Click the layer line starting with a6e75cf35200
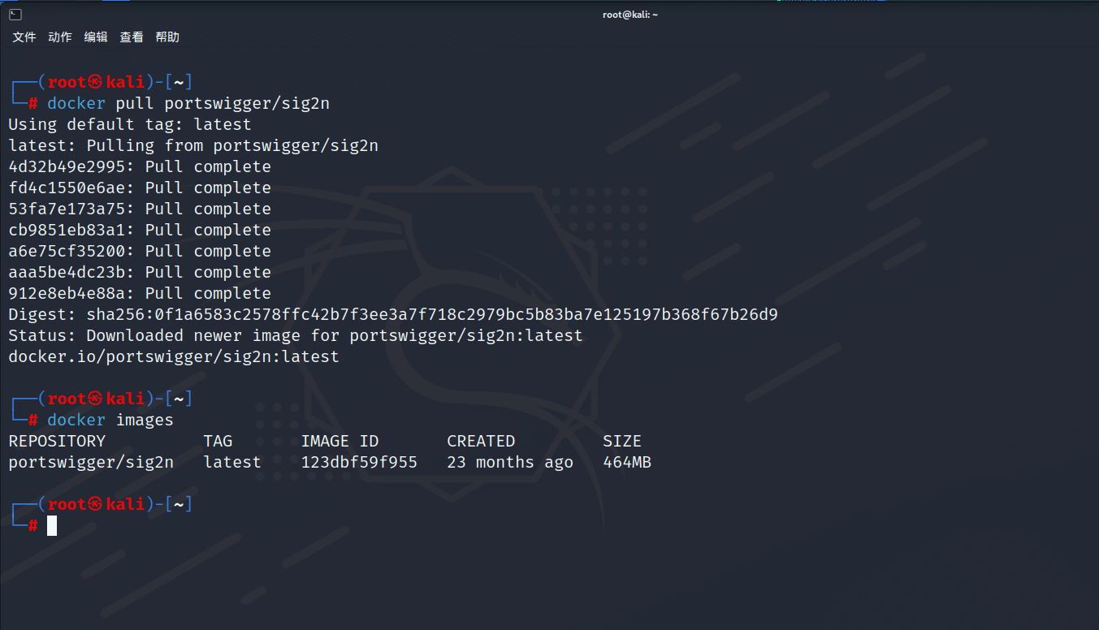The width and height of the screenshot is (1099, 630). [x=140, y=251]
